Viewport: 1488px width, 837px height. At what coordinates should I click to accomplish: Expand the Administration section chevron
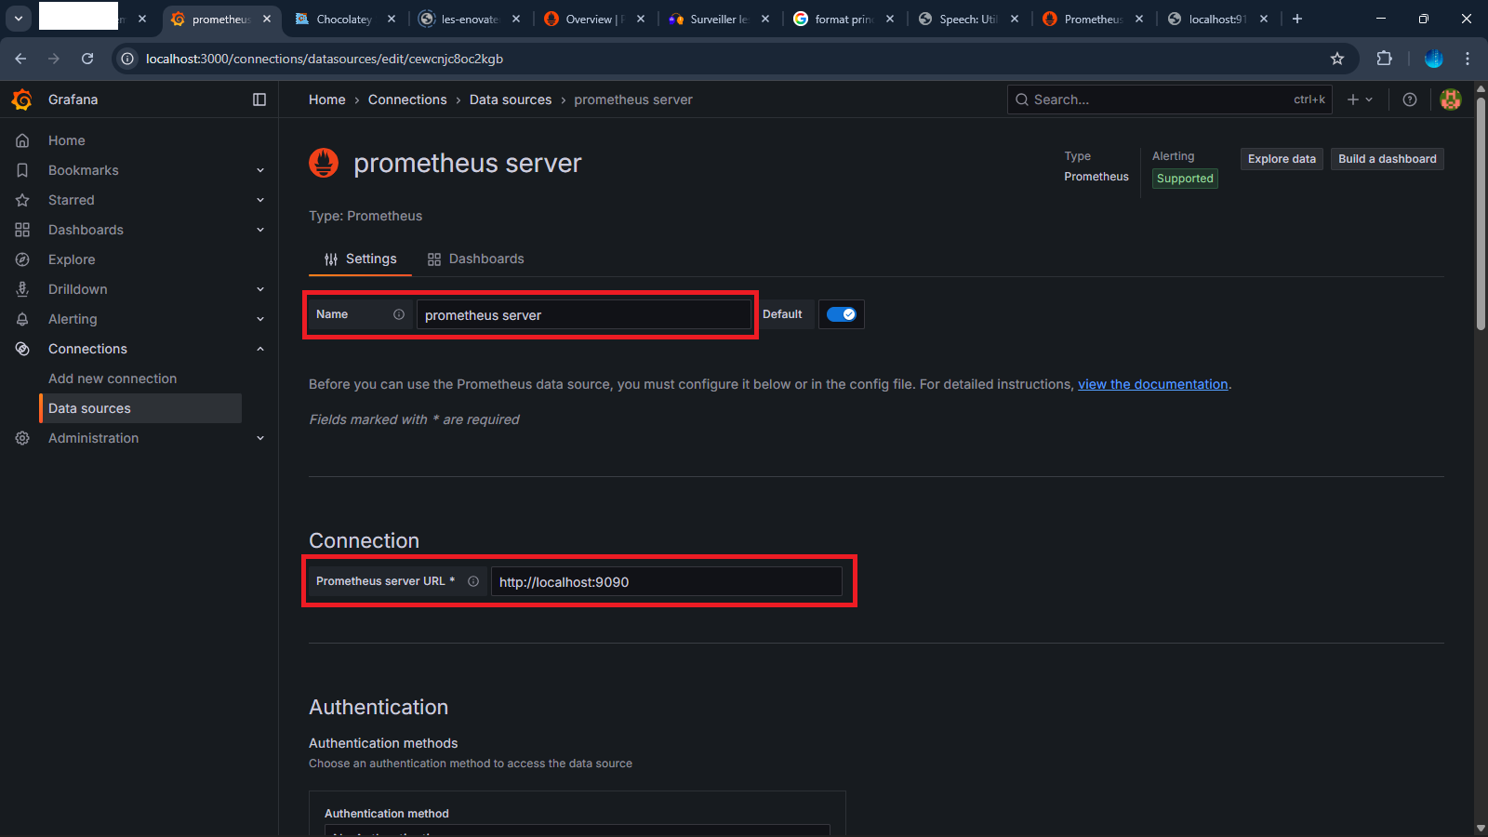[x=260, y=438]
